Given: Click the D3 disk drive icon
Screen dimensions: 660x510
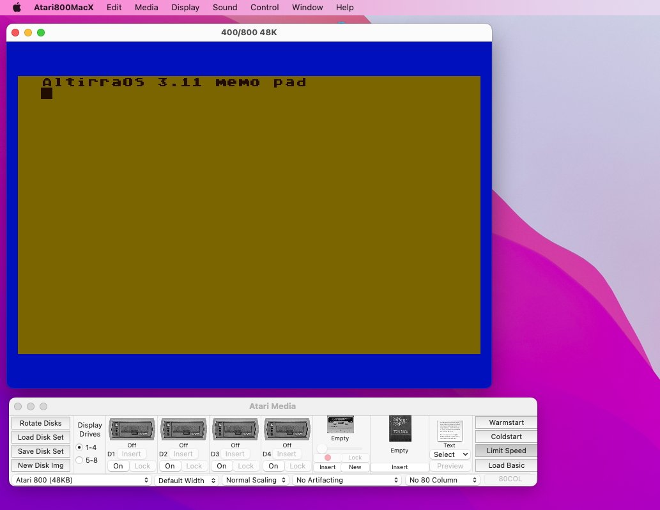Looking at the screenshot, I should coord(235,429).
